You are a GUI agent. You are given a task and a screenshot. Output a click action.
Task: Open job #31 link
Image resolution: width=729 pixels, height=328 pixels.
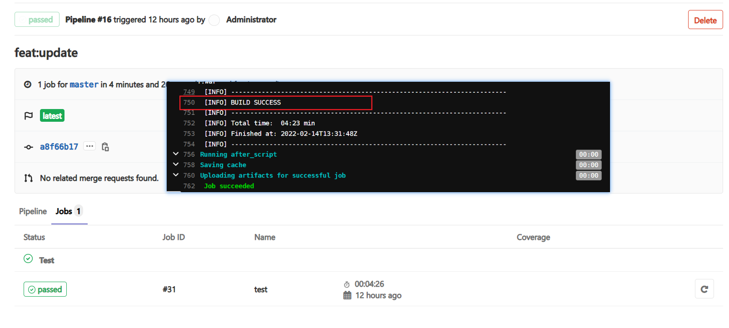click(169, 289)
